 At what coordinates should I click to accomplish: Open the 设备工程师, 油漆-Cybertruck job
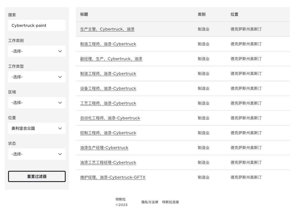click(x=108, y=88)
